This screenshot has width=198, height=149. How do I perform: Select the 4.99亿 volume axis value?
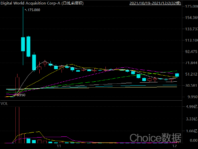coord(192,107)
